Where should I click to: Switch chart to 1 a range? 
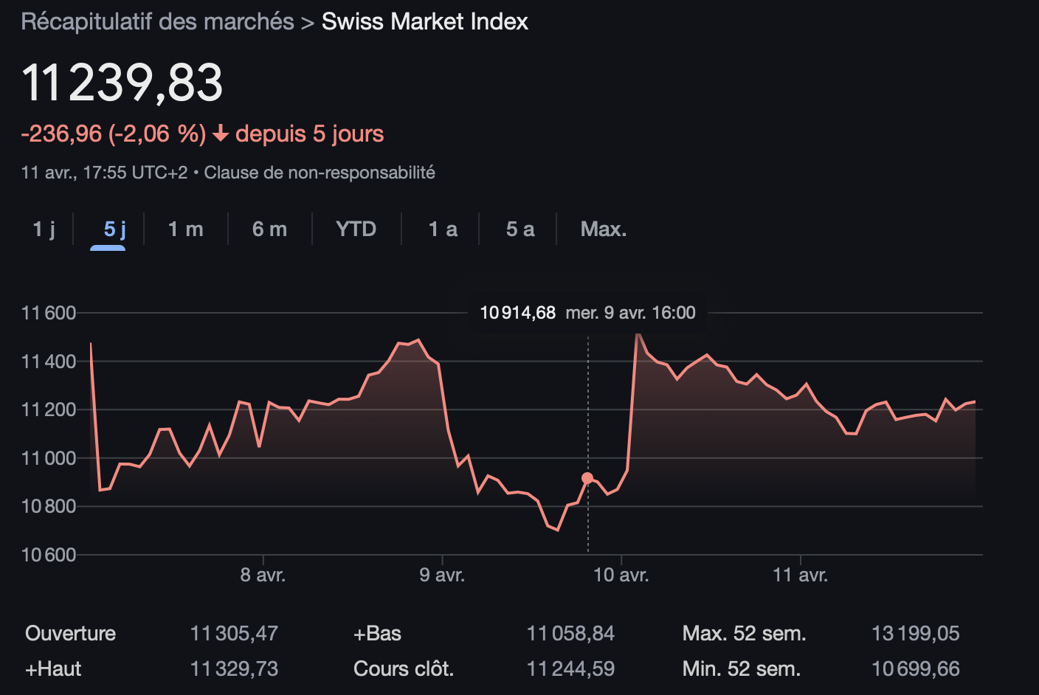pos(443,229)
